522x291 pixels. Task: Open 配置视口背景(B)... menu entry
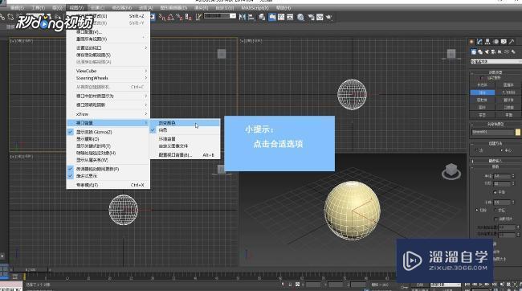(x=185, y=155)
